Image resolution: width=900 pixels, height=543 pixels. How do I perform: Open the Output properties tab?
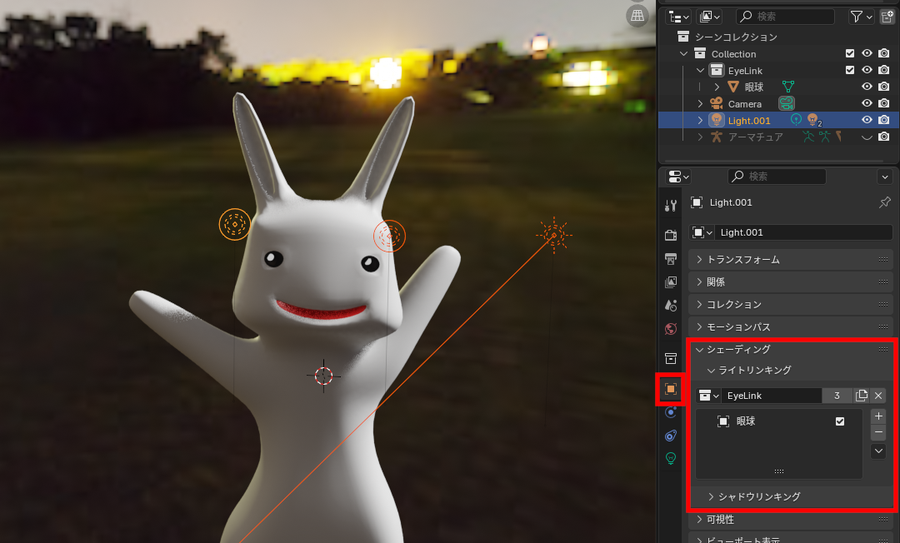(x=670, y=259)
